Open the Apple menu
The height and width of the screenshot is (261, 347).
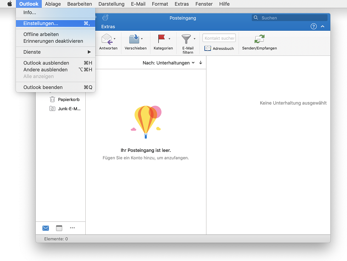(x=10, y=4)
